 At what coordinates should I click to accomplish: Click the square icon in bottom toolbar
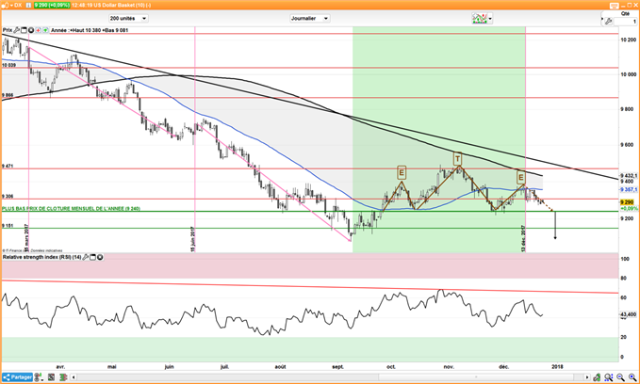(x=52, y=377)
